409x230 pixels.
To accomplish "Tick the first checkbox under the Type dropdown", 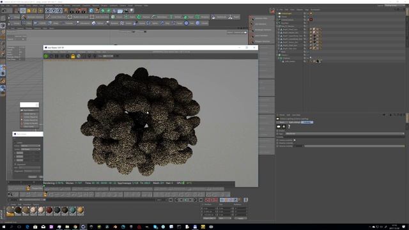I will pos(295,141).
